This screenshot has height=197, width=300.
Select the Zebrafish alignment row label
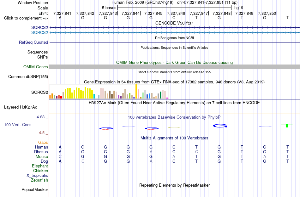[39, 180]
